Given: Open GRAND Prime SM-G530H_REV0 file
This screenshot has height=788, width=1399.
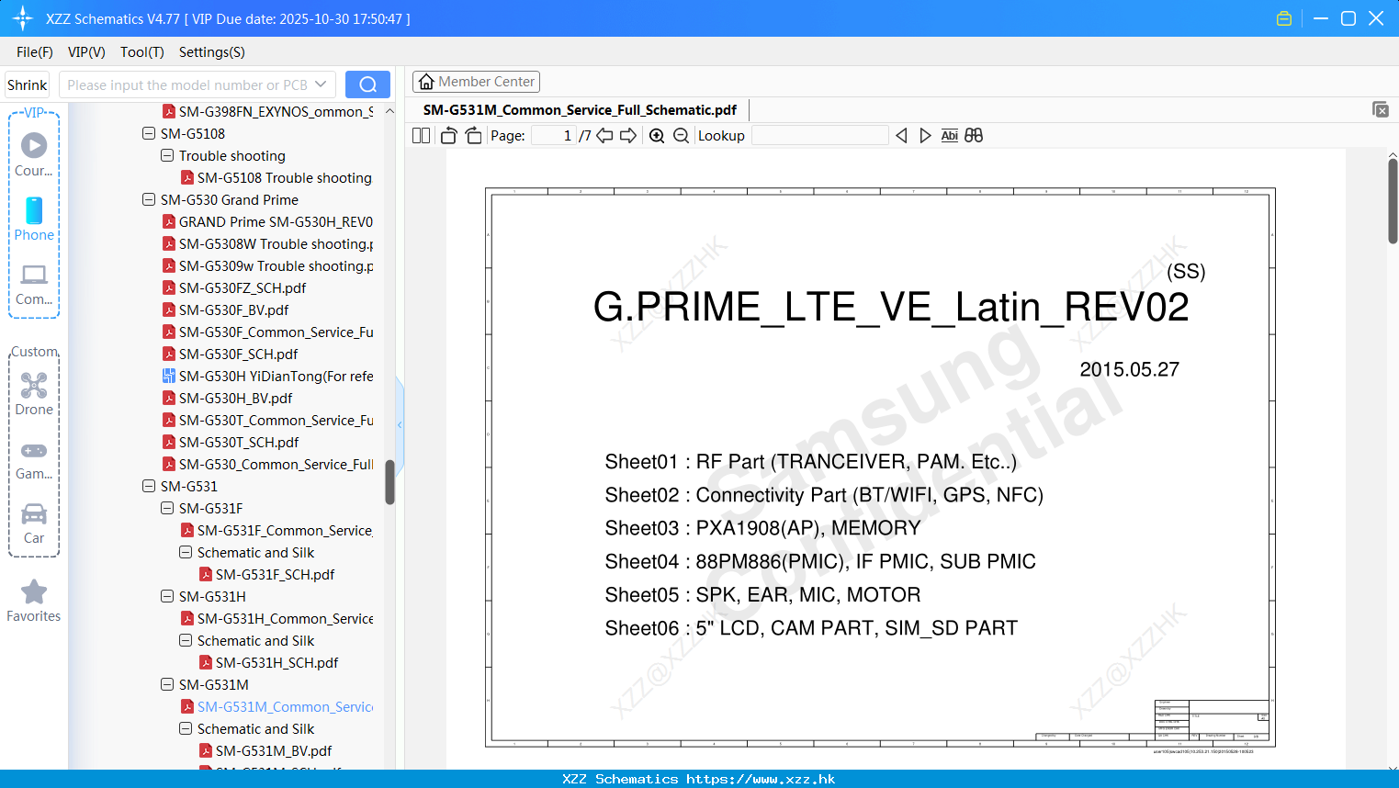Looking at the screenshot, I should point(267,222).
